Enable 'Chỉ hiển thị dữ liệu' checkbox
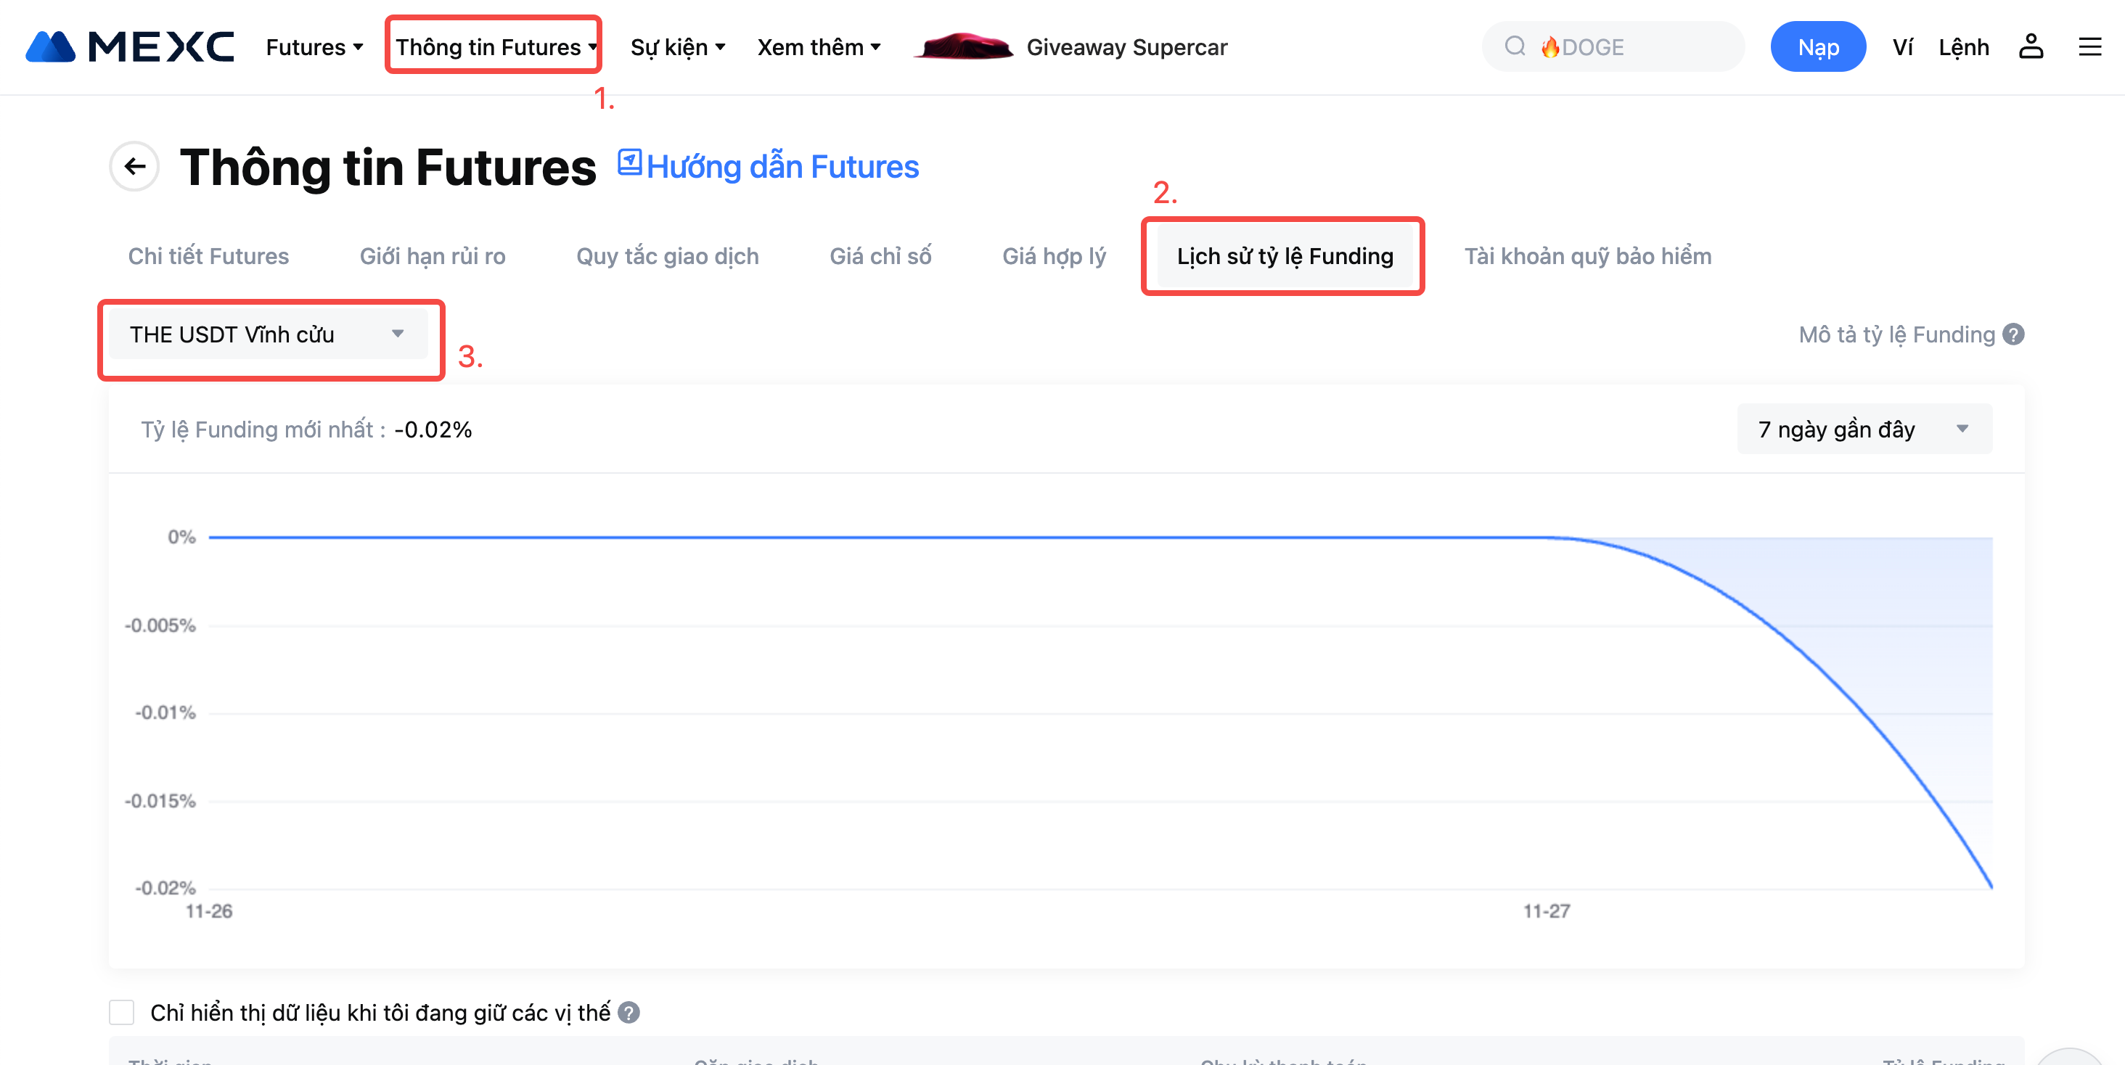This screenshot has height=1065, width=2125. pos(122,1012)
